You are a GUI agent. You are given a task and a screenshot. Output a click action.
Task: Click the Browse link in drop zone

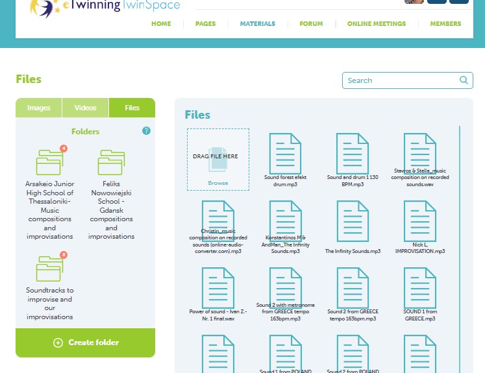218,183
